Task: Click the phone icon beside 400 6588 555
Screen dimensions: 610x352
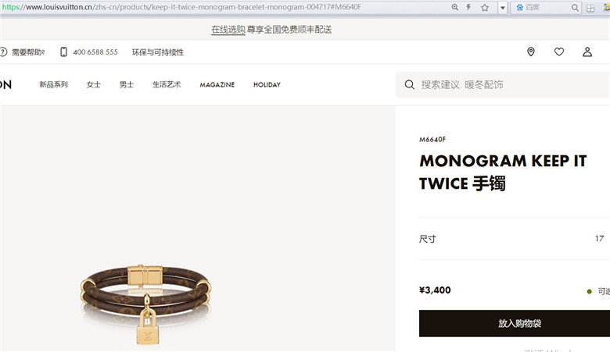Action: [x=63, y=52]
